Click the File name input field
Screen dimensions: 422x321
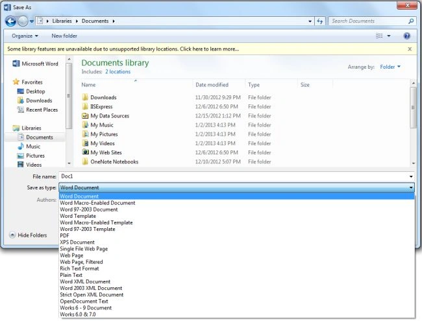click(x=233, y=176)
